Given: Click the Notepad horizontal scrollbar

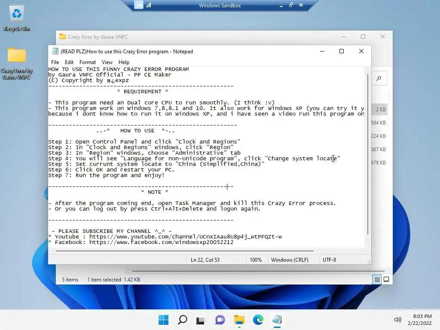Looking at the screenshot, I should click(184, 251).
